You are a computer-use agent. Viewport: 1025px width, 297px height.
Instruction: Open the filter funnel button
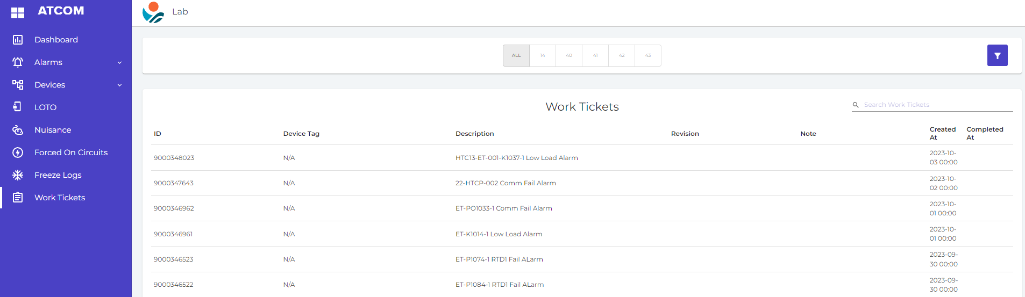(x=997, y=55)
